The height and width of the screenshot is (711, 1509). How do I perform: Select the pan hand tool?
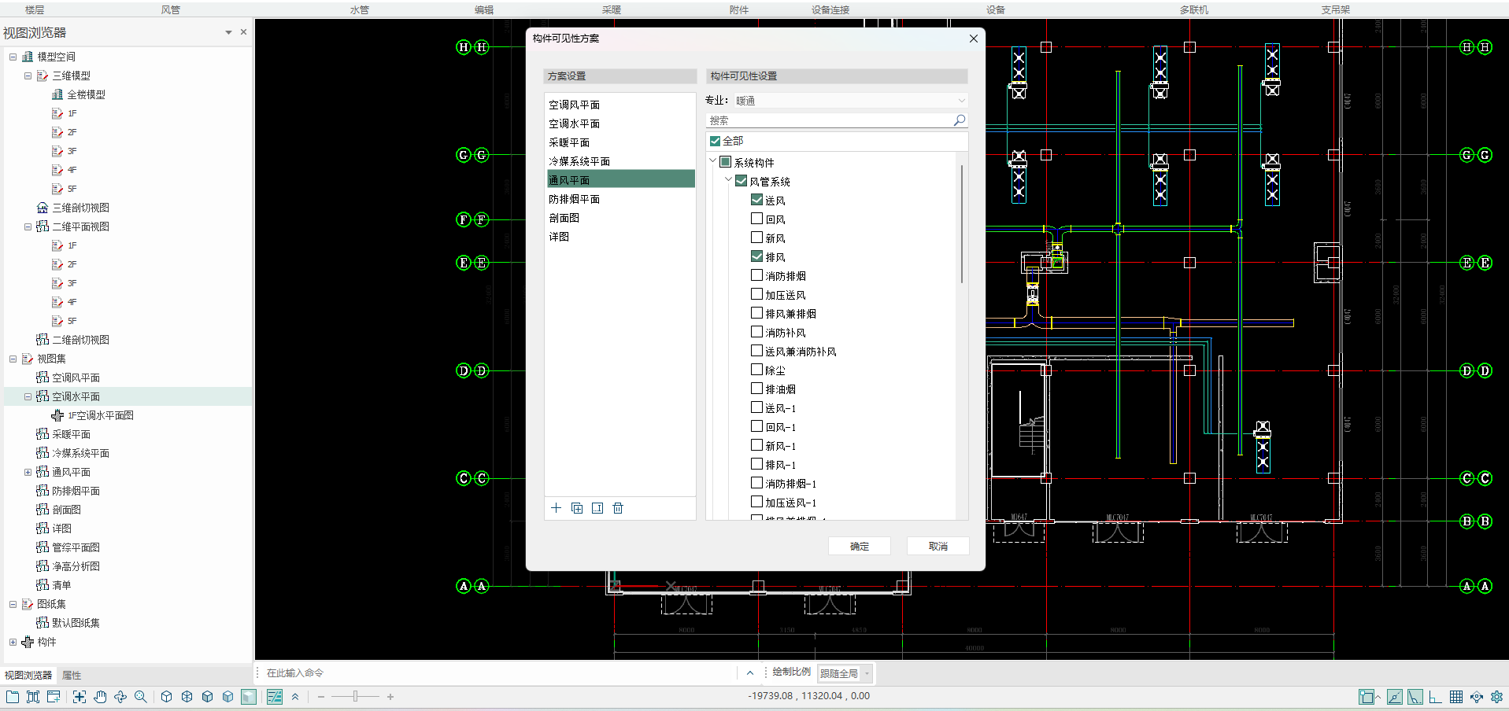100,697
